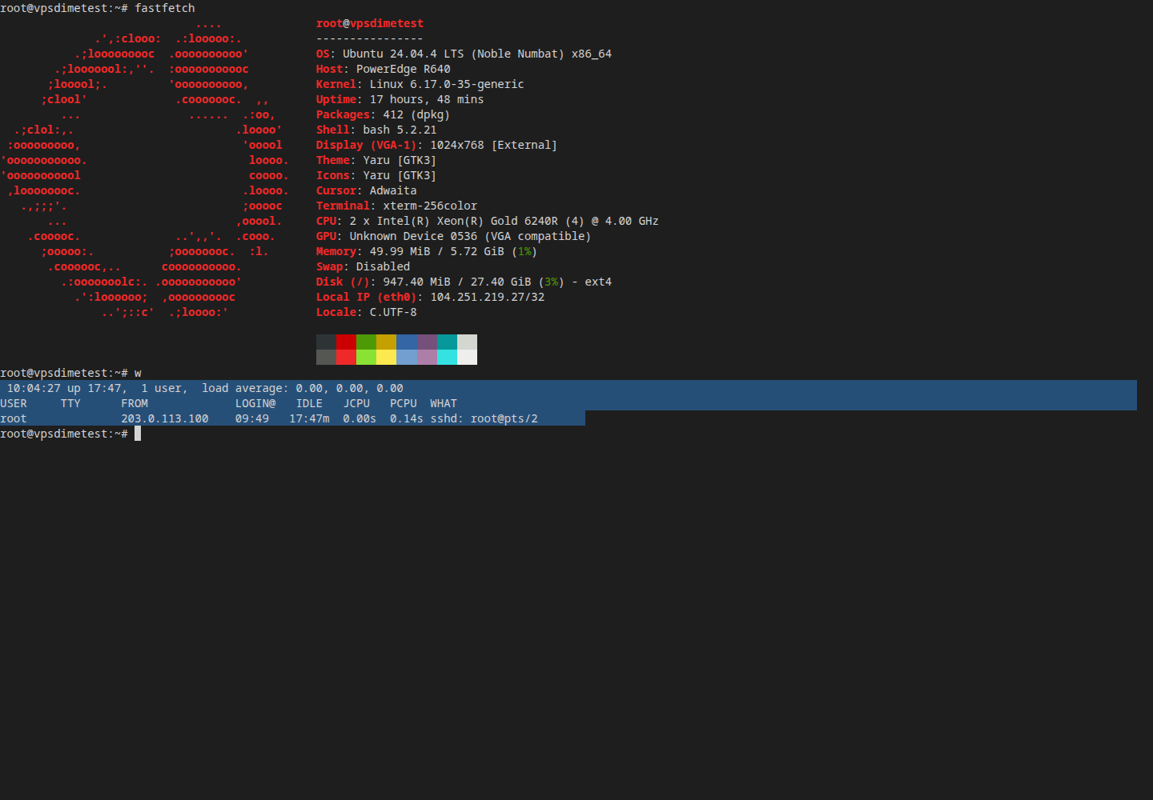Select the Host value PowerEdge R640
The width and height of the screenshot is (1153, 800).
404,69
